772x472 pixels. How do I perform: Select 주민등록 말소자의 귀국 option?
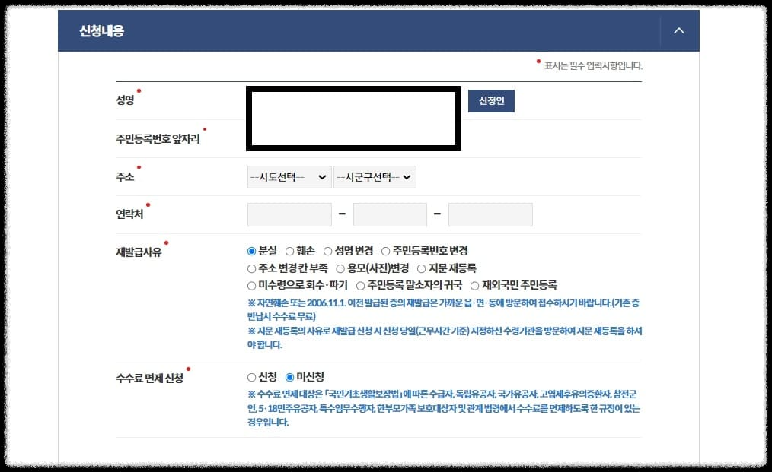pos(362,286)
